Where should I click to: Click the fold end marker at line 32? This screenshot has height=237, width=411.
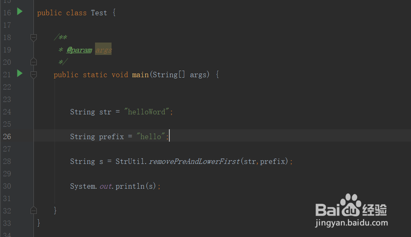(33, 211)
